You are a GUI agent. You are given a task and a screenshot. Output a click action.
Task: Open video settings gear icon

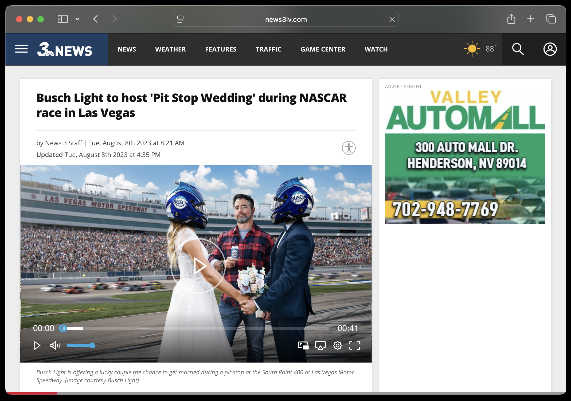[337, 345]
